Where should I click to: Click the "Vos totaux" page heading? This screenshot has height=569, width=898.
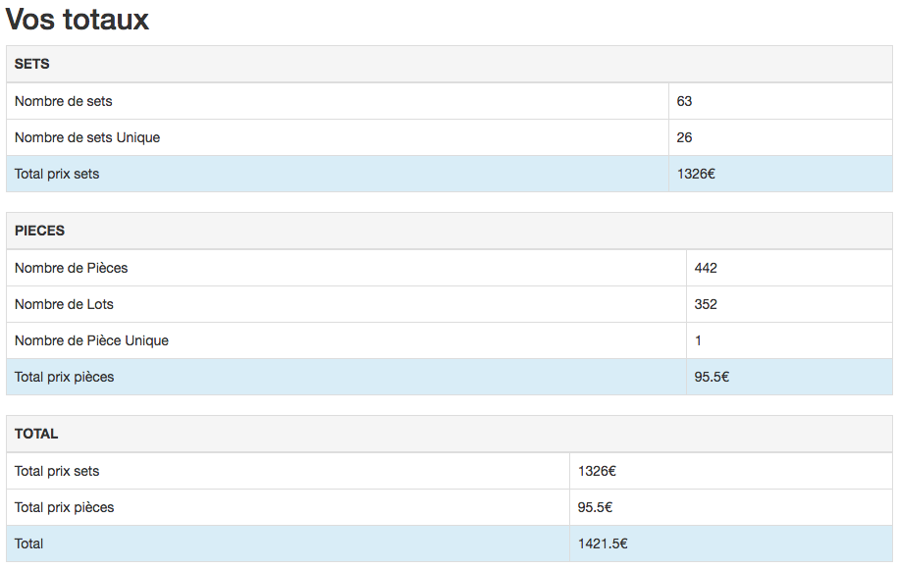tap(78, 20)
